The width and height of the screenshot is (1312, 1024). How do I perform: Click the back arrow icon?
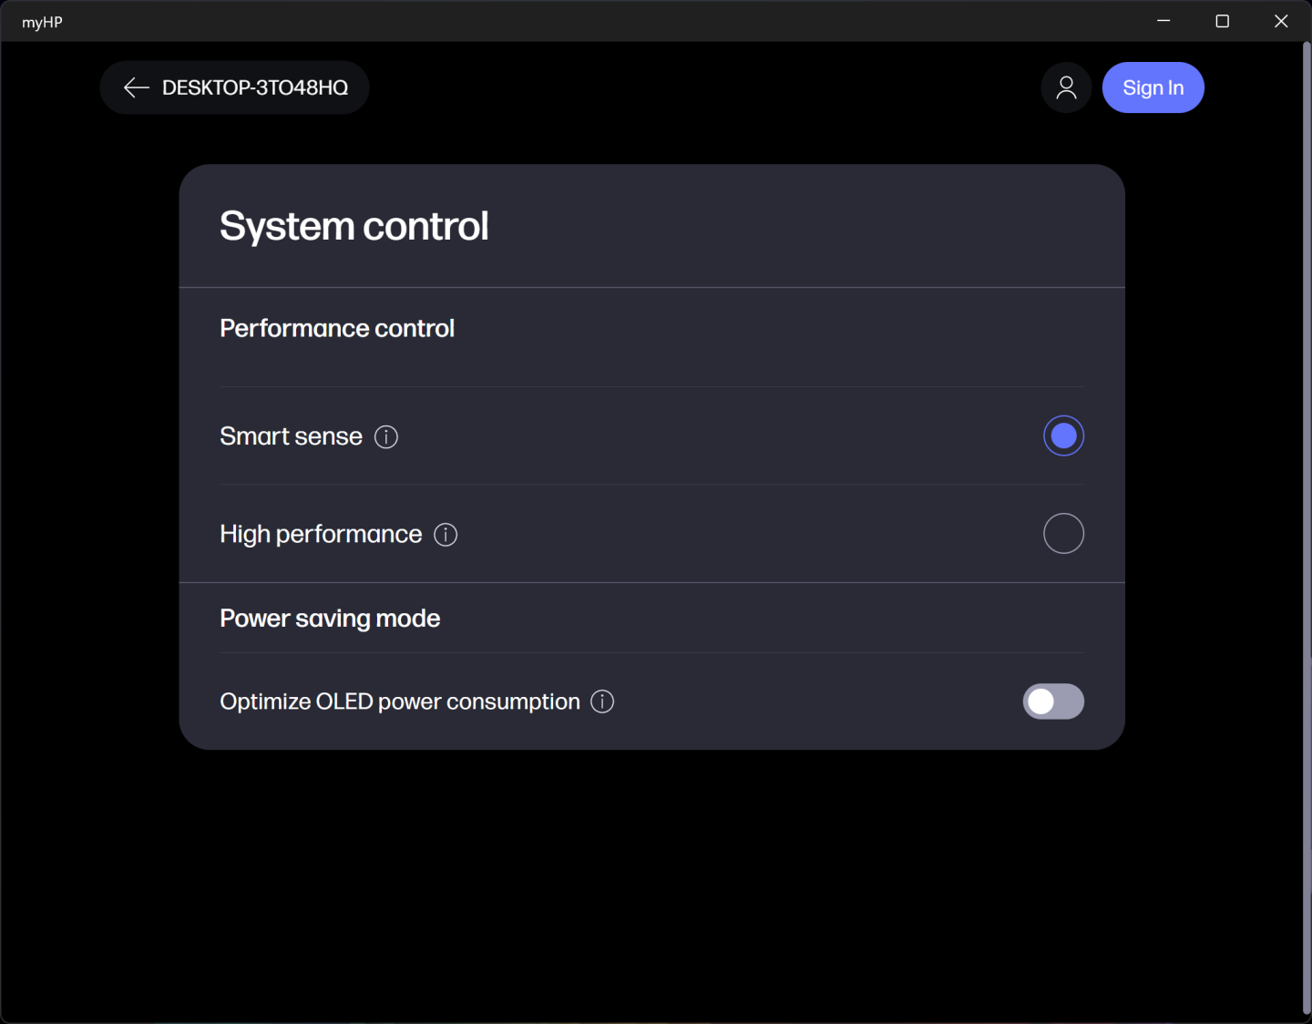tap(136, 87)
